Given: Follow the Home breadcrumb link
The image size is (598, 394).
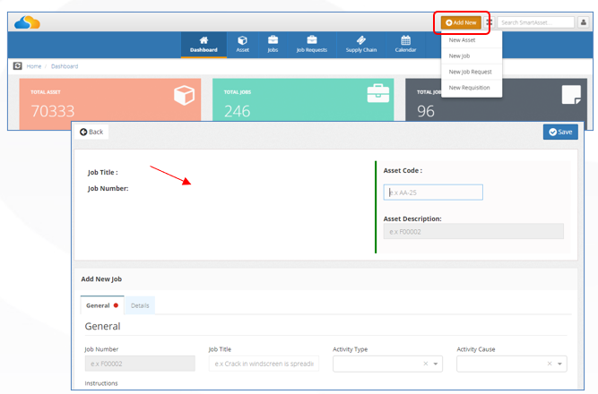Looking at the screenshot, I should [x=33, y=66].
